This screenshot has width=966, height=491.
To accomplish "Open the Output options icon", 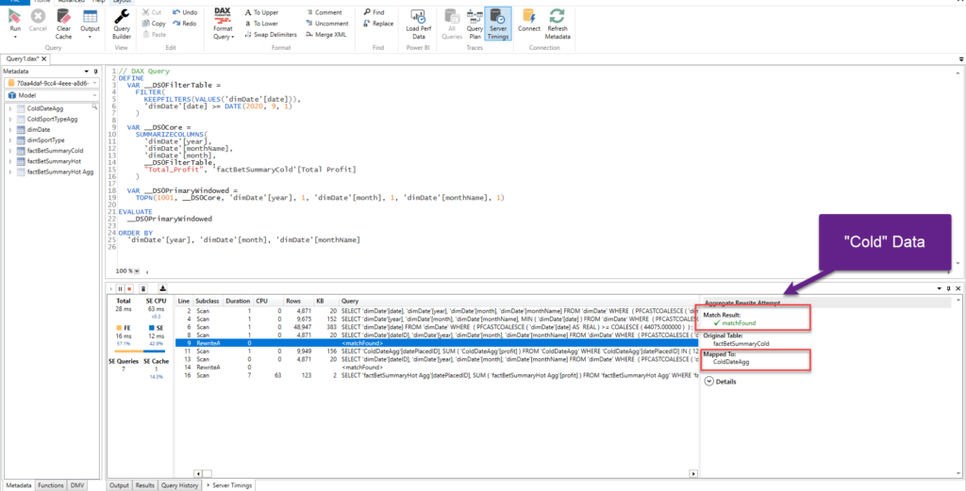I will pos(90,17).
